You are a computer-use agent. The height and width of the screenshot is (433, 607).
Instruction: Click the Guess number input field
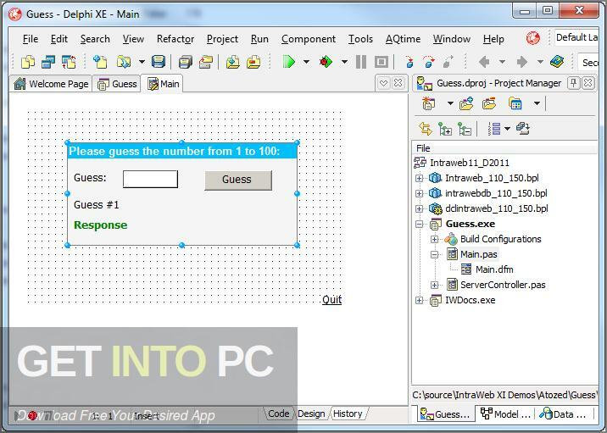pyautogui.click(x=150, y=179)
